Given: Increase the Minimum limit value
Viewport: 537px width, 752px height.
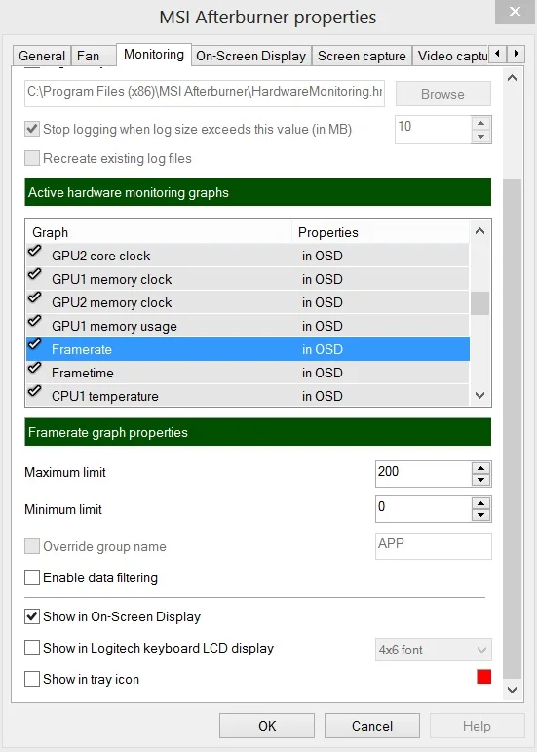Looking at the screenshot, I should pyautogui.click(x=480, y=503).
